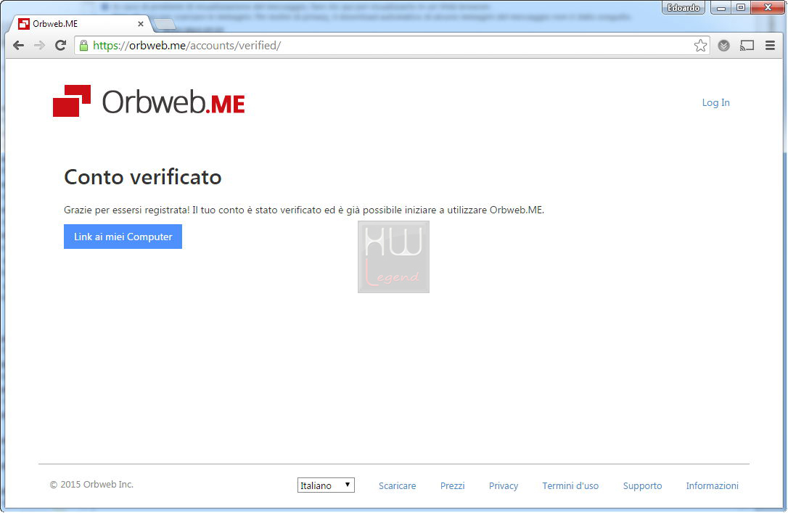This screenshot has height=513, width=788.
Task: Close the browser window
Action: pos(768,7)
